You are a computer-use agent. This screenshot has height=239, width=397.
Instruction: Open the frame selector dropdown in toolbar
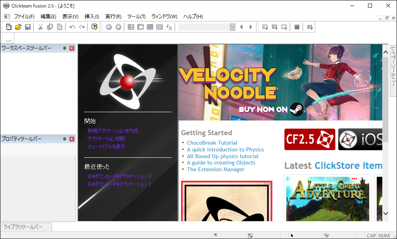[x=232, y=27]
